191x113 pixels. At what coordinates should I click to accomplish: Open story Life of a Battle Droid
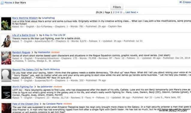pyautogui.click(x=24, y=35)
